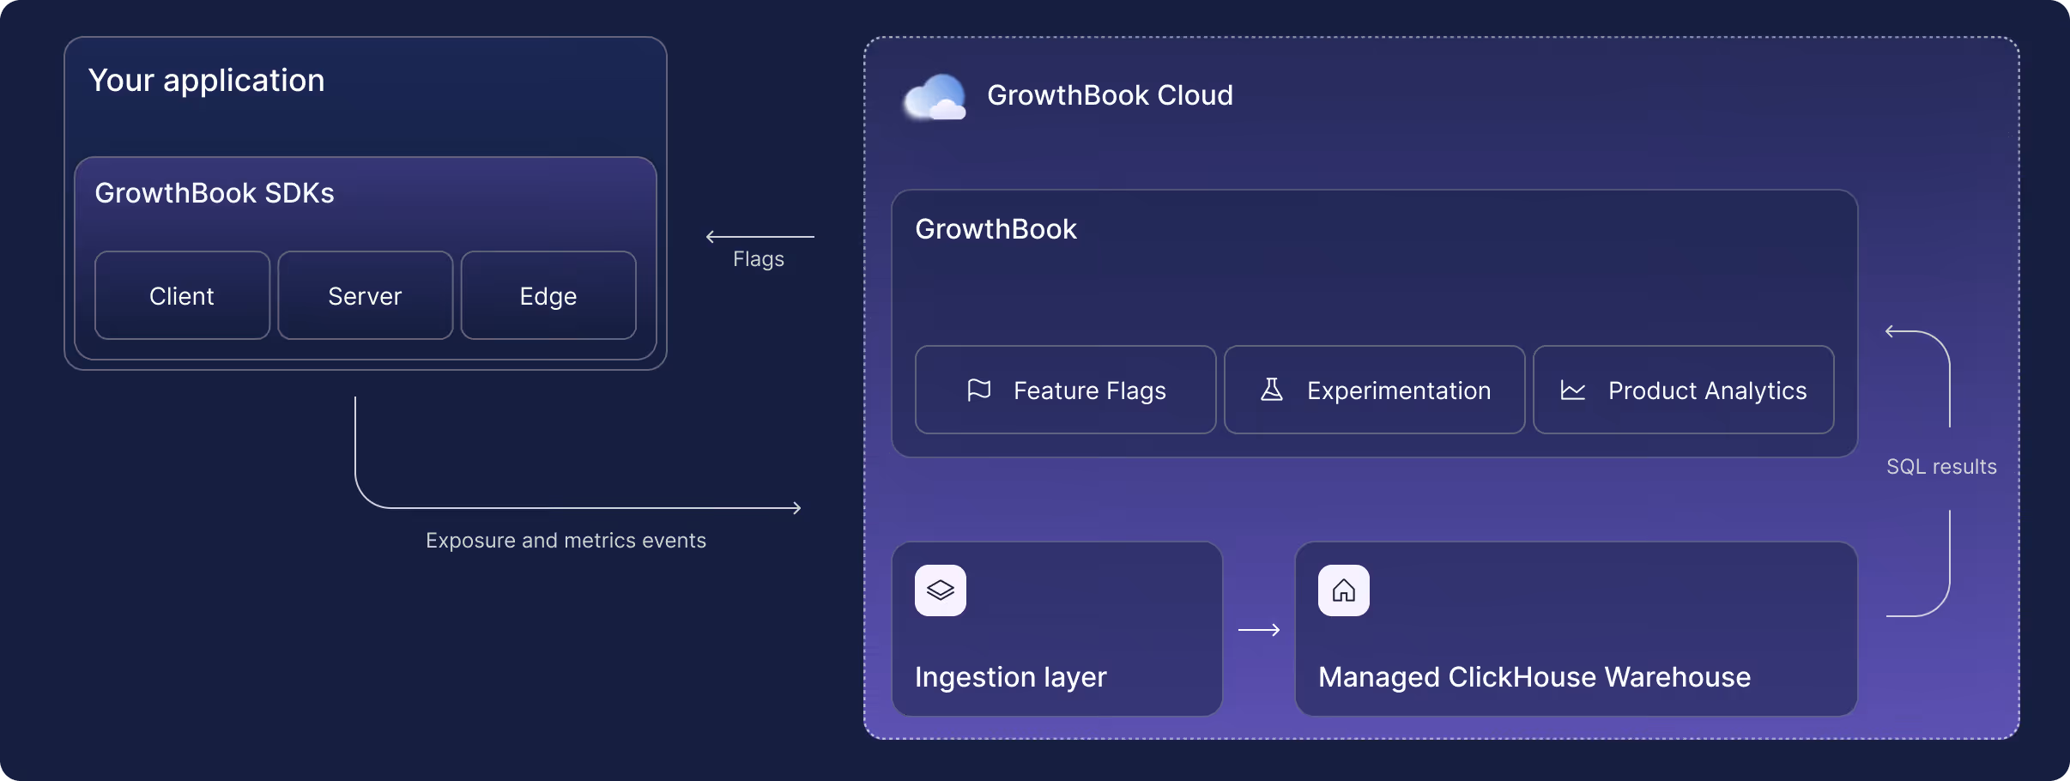Click 'Exposure and metrics events' label

point(566,541)
